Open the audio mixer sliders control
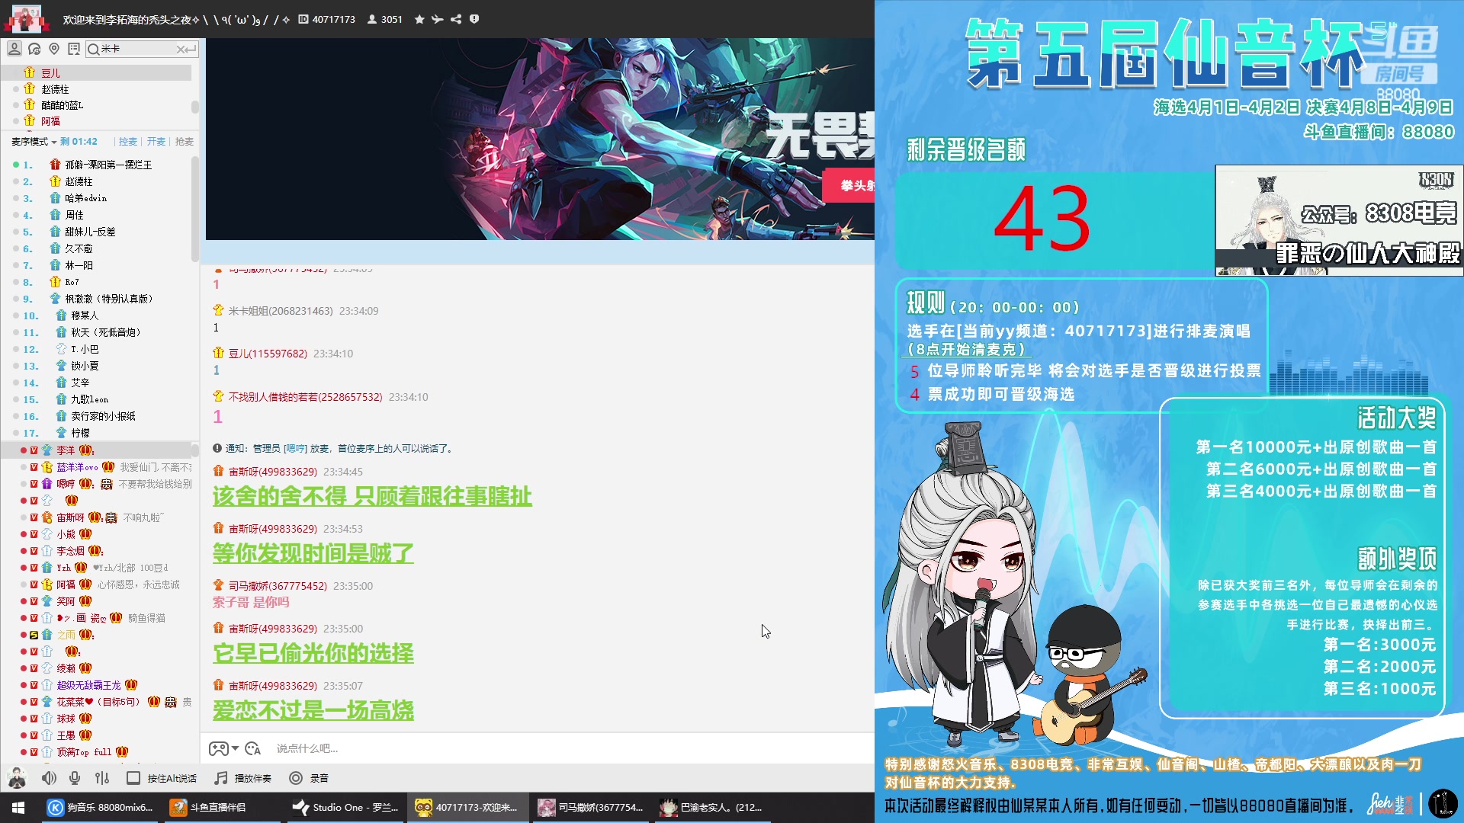 101,778
